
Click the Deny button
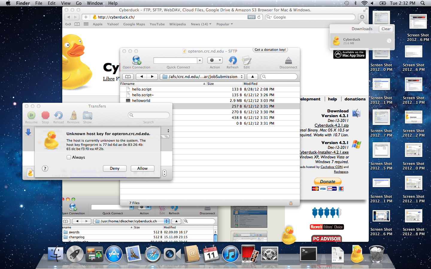(x=115, y=169)
